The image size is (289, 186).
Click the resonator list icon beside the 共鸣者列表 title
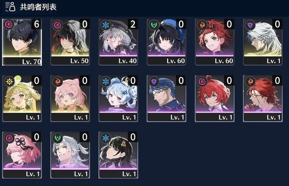[x=10, y=7]
